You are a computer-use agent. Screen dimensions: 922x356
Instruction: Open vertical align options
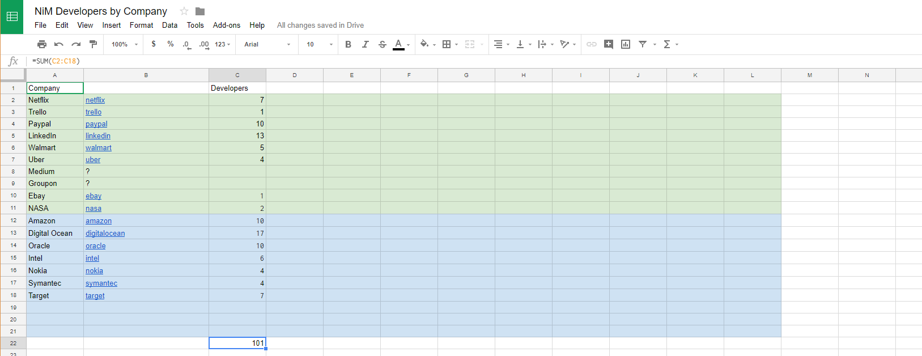point(524,44)
